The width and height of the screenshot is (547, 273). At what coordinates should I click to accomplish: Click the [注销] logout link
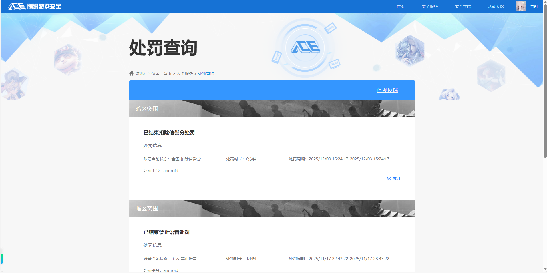[532, 6]
